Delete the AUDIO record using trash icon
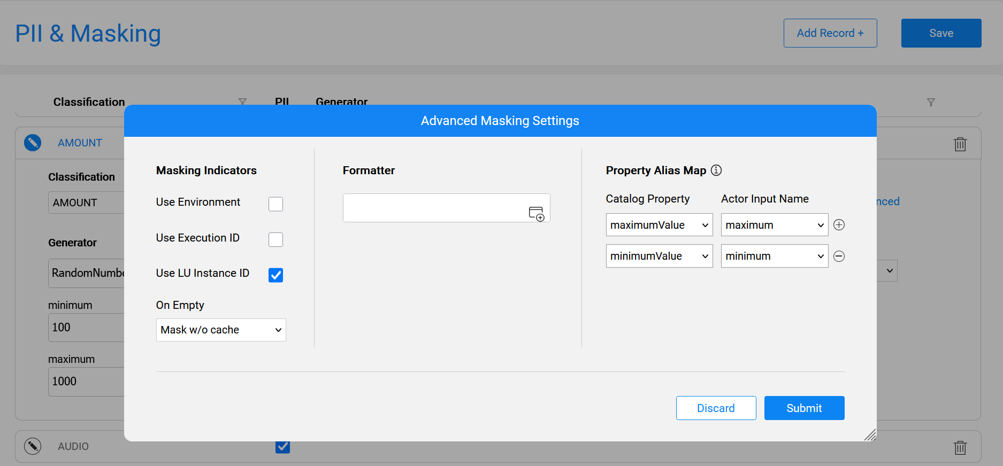Viewport: 1003px width, 466px height. point(960,447)
